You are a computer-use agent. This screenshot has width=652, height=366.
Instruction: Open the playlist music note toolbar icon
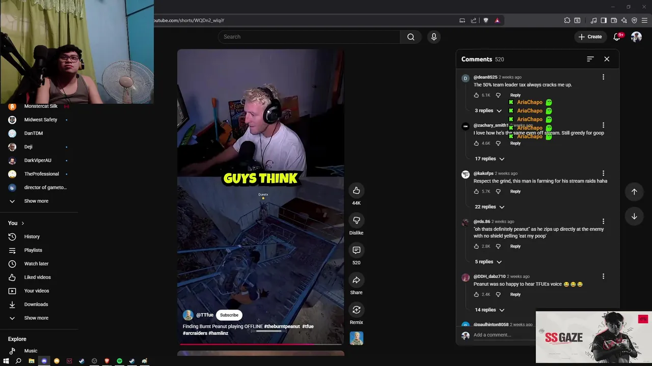pos(593,20)
